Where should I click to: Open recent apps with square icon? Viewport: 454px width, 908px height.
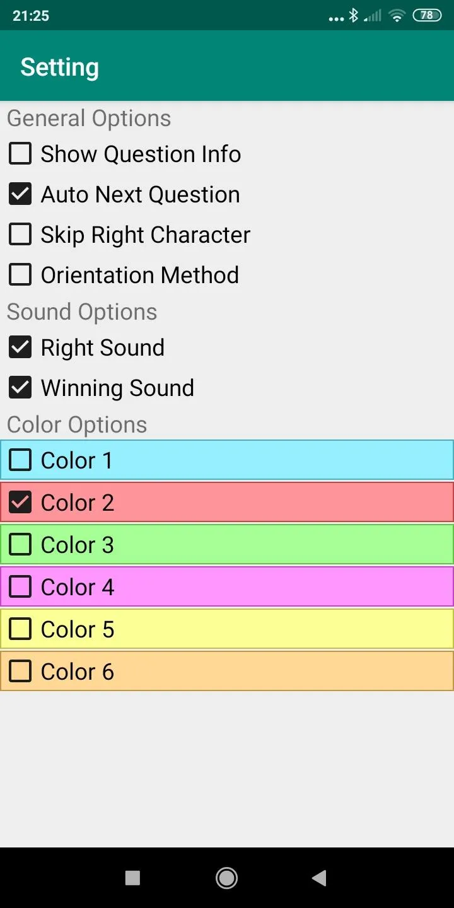point(132,878)
